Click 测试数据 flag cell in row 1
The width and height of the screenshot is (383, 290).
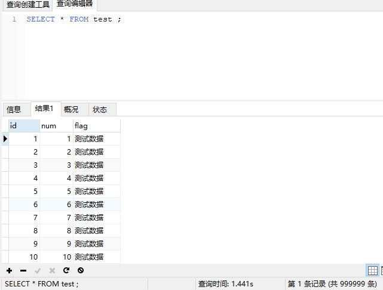(x=97, y=139)
